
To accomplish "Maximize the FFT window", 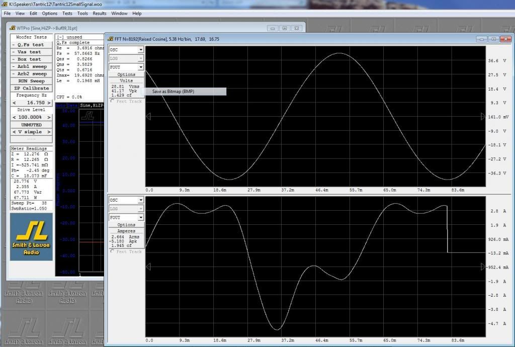I will click(x=493, y=39).
